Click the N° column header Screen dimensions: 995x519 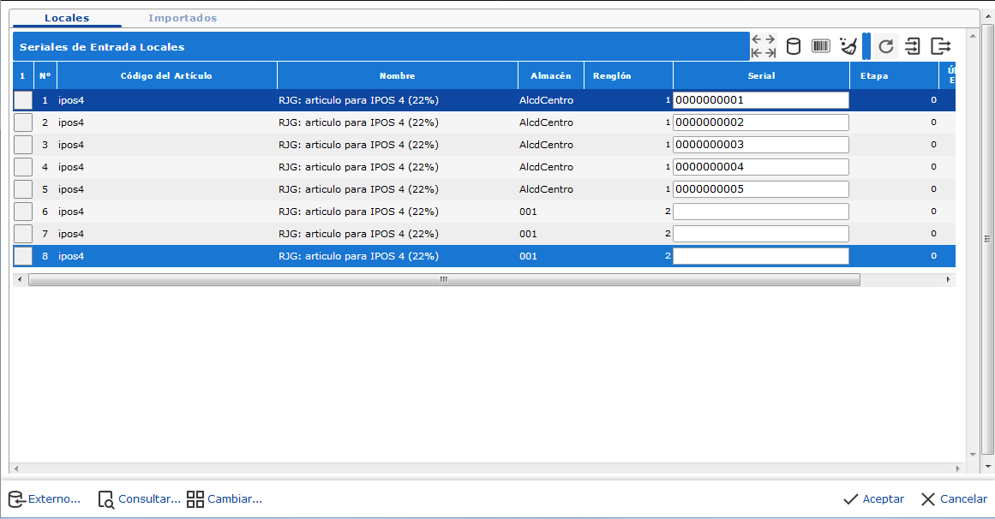point(45,75)
